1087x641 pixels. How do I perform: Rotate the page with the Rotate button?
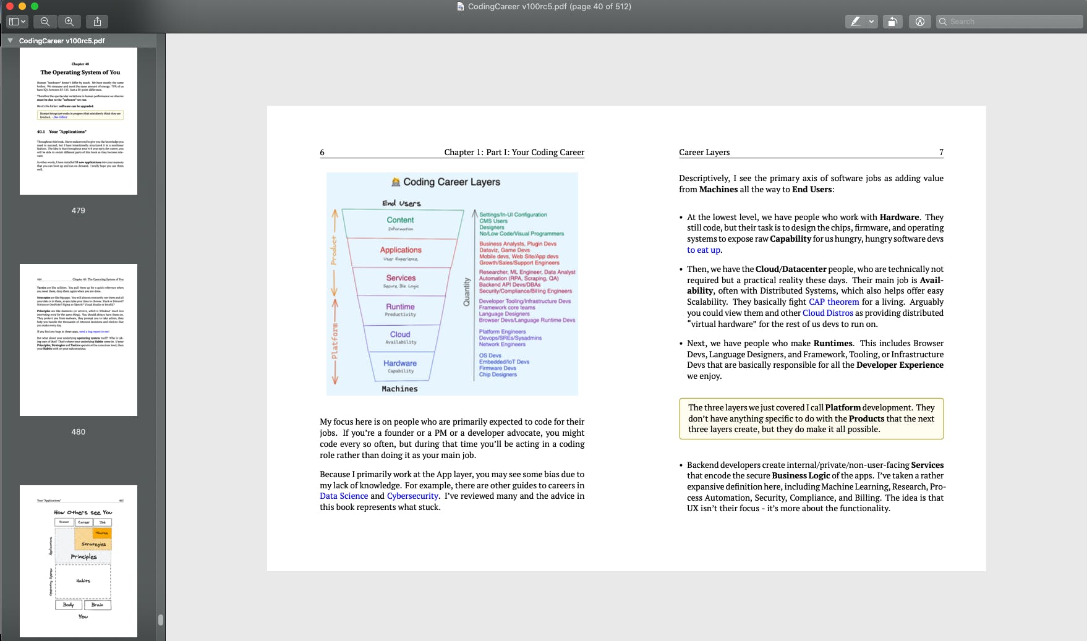click(892, 22)
